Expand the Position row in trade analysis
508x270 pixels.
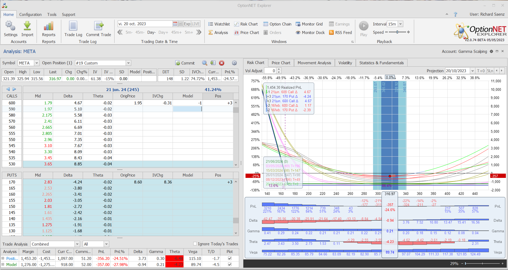click(3, 258)
